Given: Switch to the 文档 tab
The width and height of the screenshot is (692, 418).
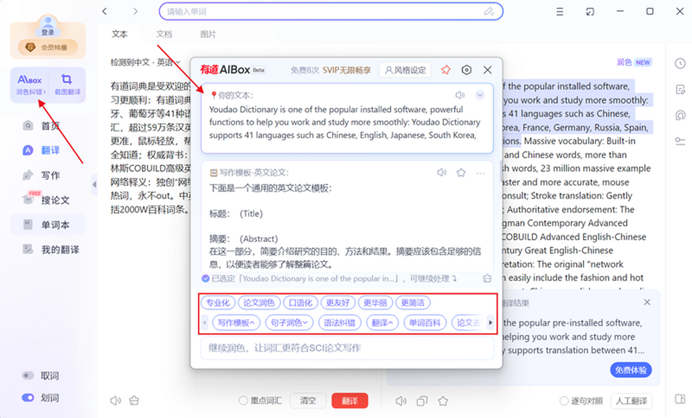Looking at the screenshot, I should pos(164,34).
